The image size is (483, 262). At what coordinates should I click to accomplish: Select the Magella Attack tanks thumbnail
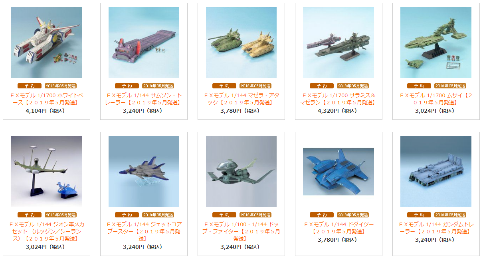241,43
